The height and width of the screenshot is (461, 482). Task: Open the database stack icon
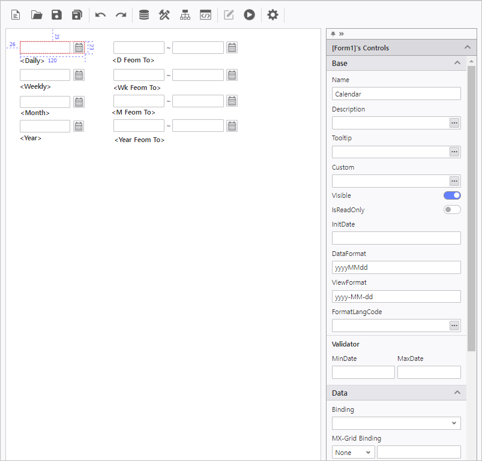[x=144, y=15]
